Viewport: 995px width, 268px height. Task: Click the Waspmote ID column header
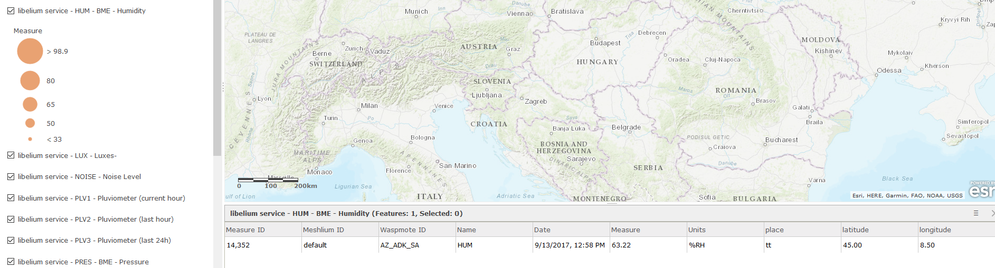point(417,230)
